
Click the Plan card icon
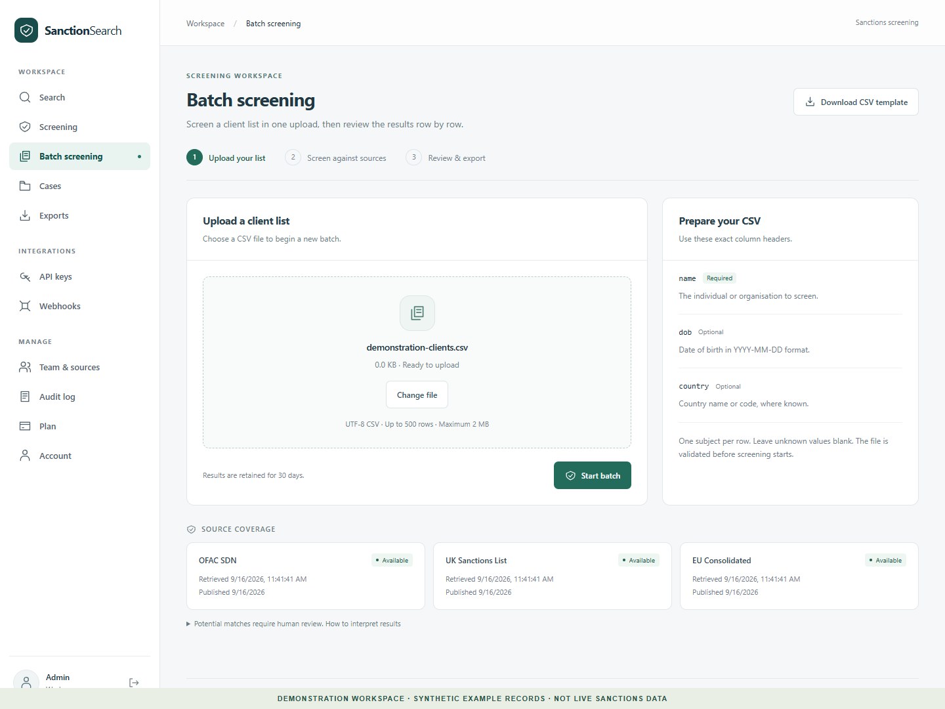tap(25, 426)
